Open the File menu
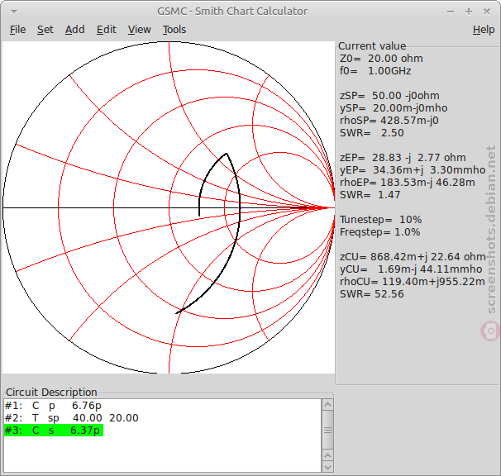The height and width of the screenshot is (476, 501). [17, 30]
